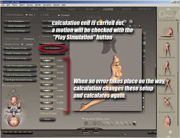Play the animation in the timeline controls
Viewport: 180px width, 138px height.
(x=20, y=132)
